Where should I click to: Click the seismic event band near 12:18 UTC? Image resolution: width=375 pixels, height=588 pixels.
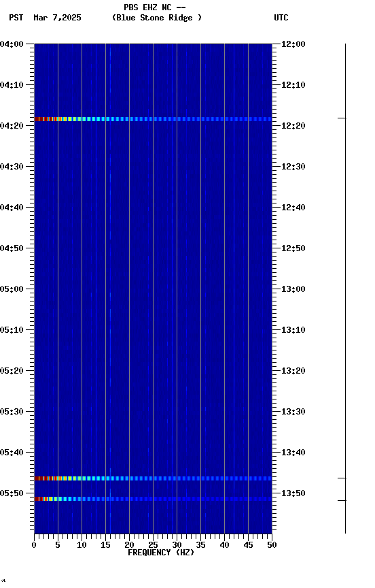coord(153,119)
